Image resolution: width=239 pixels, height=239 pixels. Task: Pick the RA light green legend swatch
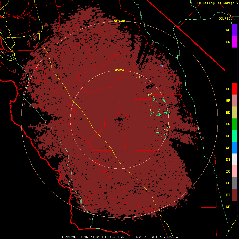pos(234,136)
